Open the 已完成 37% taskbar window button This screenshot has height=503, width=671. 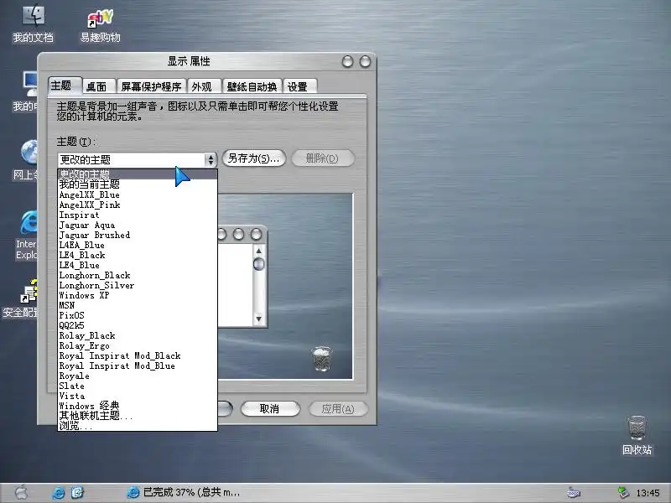point(183,493)
